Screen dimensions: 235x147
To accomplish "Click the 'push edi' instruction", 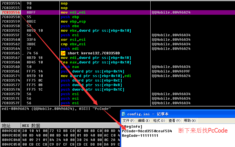I will (70, 49).
